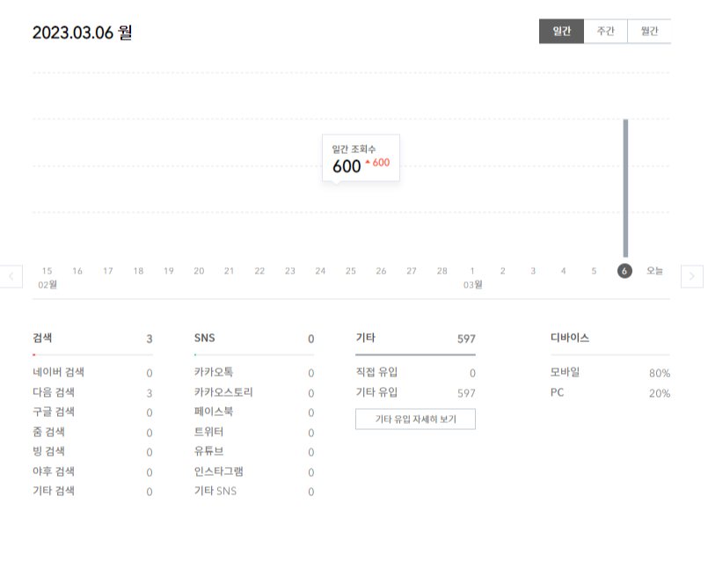Select date 19 on the timeline
This screenshot has width=708, height=569.
pos(168,271)
